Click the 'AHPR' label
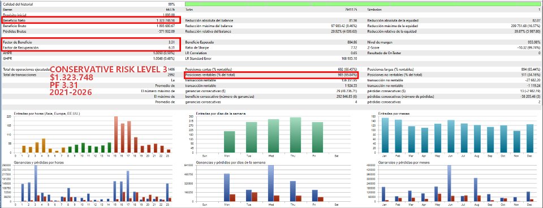The height and width of the screenshot is (208, 543). [x=7, y=53]
